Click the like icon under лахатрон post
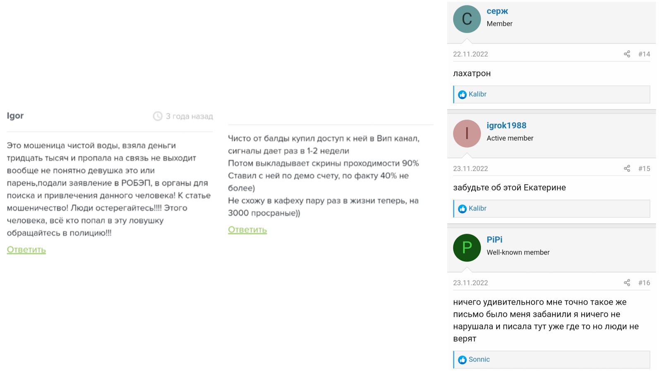Viewport: 662px width, 372px height. [x=462, y=95]
